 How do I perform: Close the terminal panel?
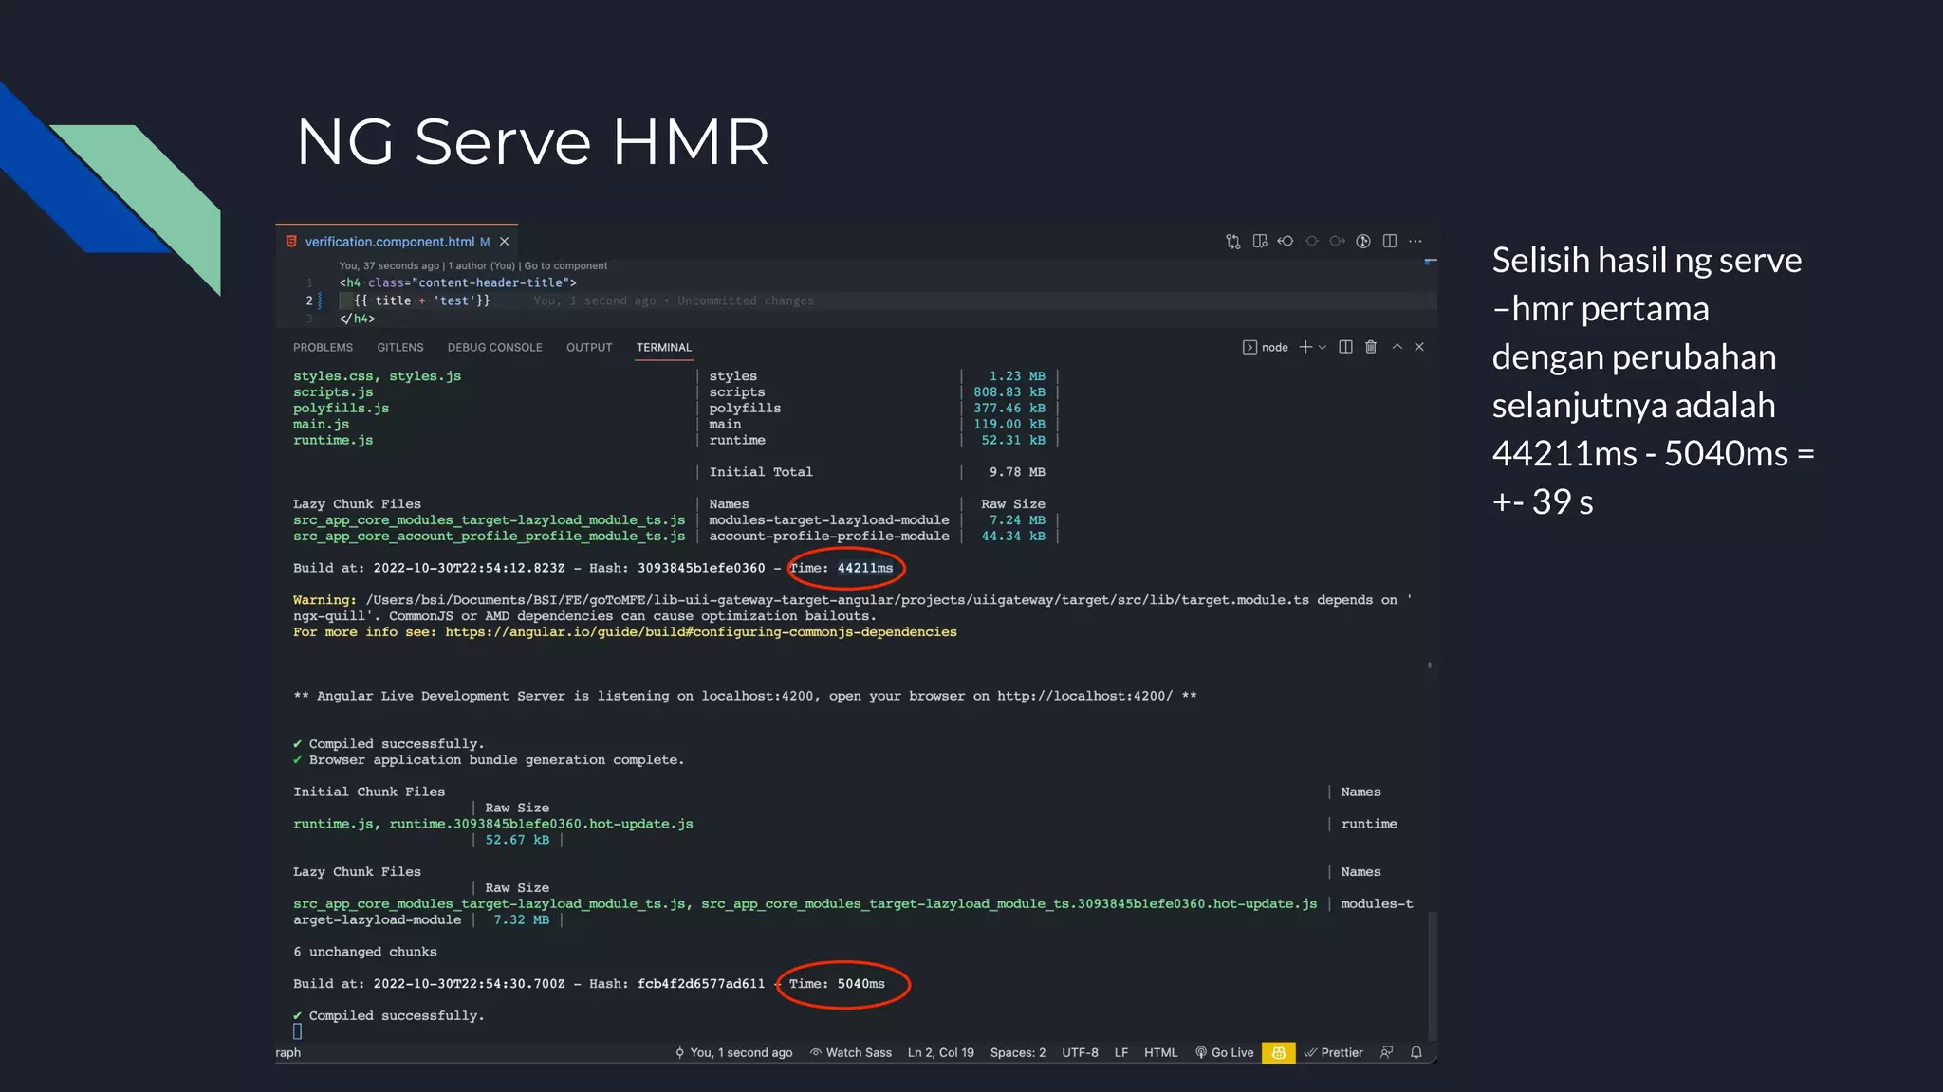coord(1420,347)
